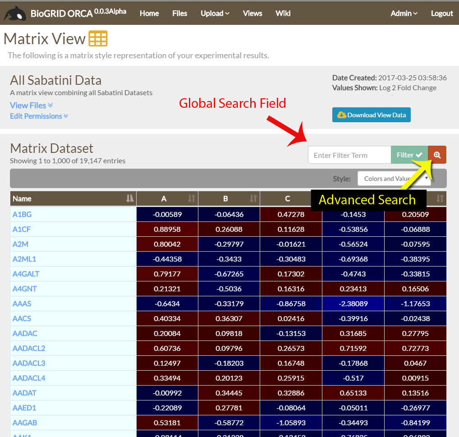Open Files in navigation bar
This screenshot has height=437, width=459.
tap(180, 14)
